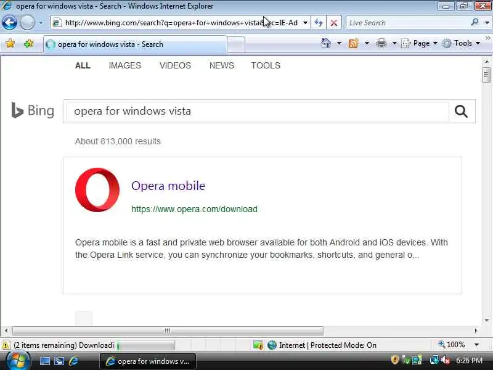The height and width of the screenshot is (370, 493).
Task: Open a new blank tab button
Action: tap(236, 44)
